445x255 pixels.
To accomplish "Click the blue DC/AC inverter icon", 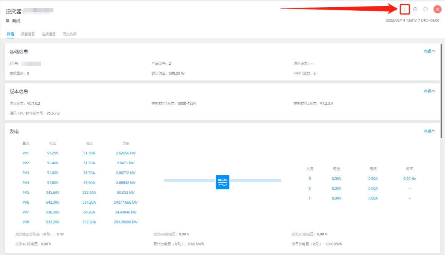I will (x=222, y=182).
